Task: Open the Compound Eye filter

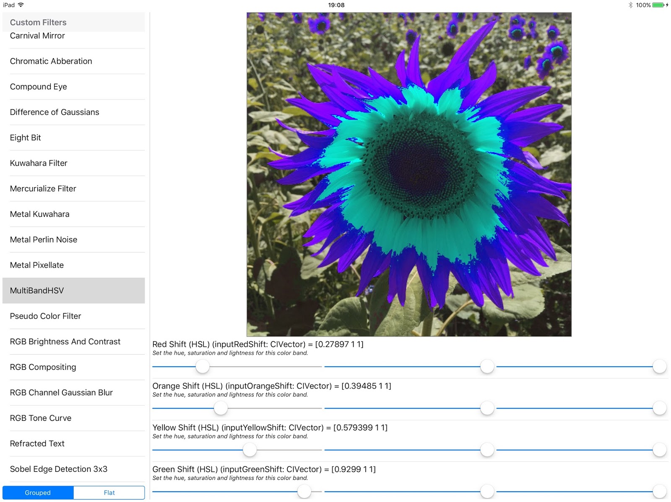Action: (38, 87)
